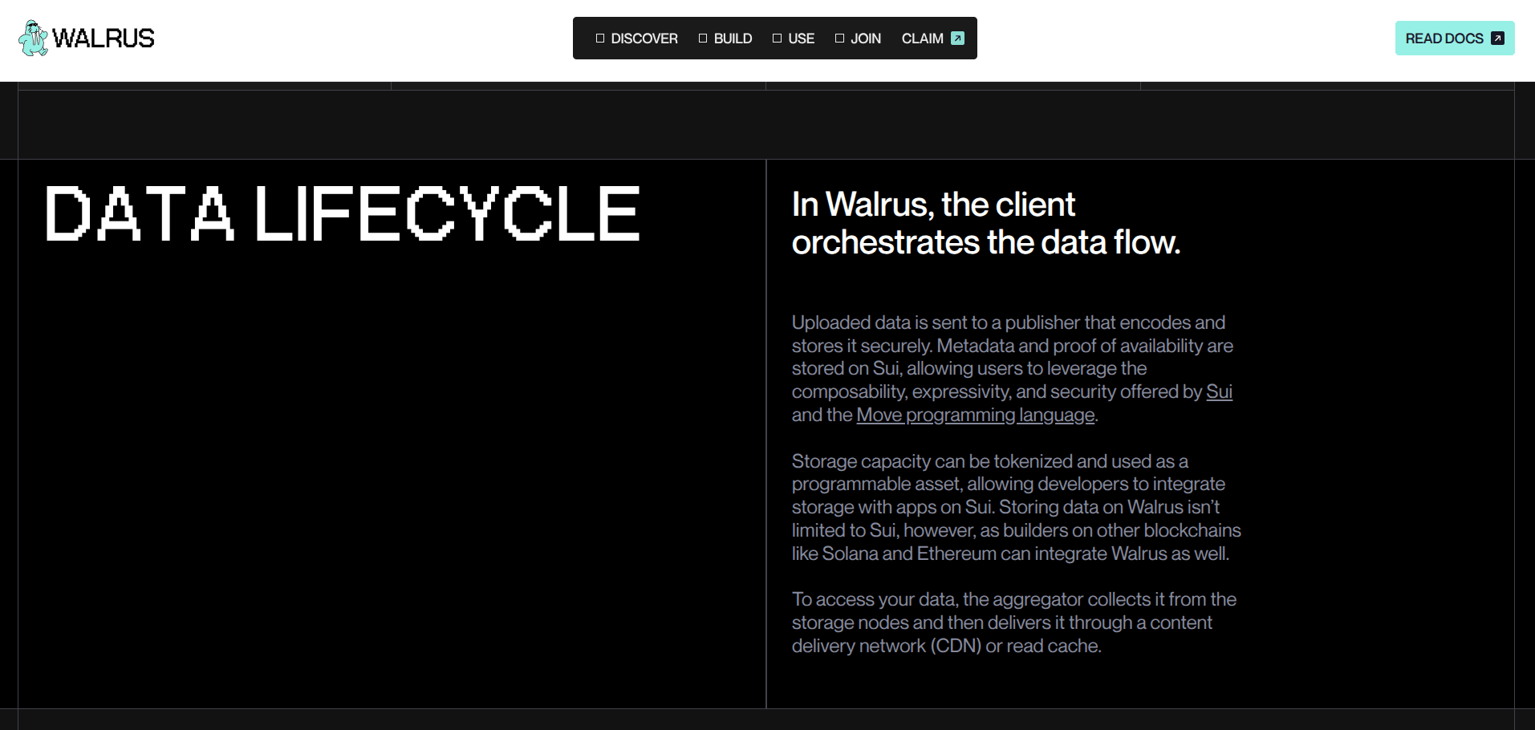Expand the JOIN navigation item
The image size is (1535, 730).
pyautogui.click(x=865, y=39)
